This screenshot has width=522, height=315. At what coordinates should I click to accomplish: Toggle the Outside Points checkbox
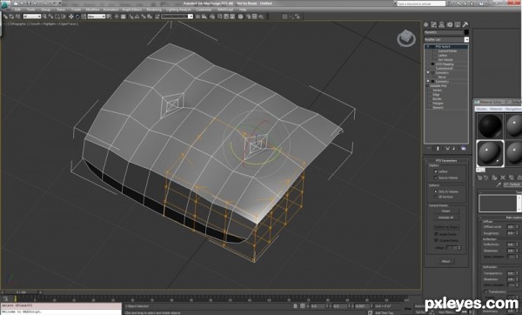pos(436,240)
